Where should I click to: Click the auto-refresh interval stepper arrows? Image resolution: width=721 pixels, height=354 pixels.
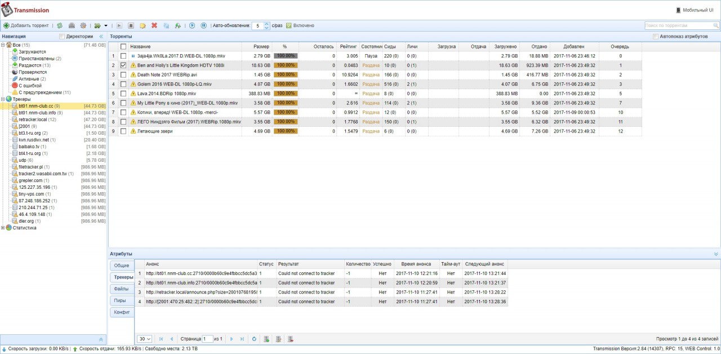pos(267,25)
